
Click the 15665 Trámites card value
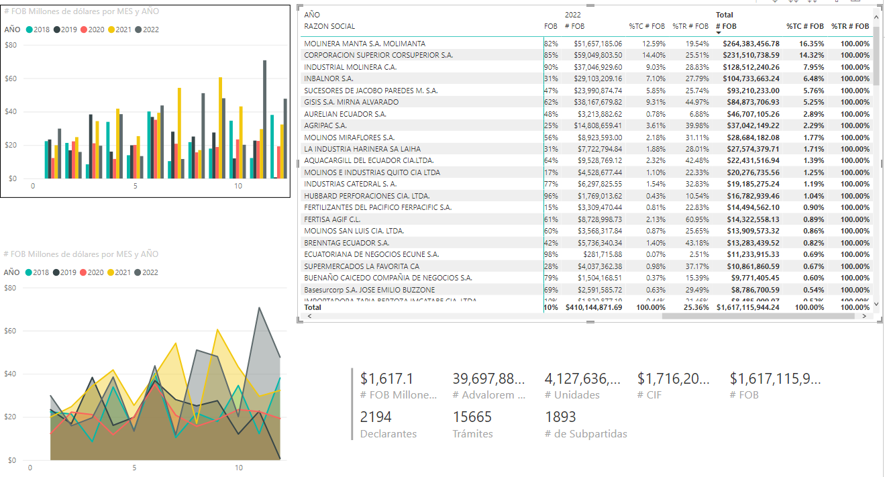coord(472,417)
